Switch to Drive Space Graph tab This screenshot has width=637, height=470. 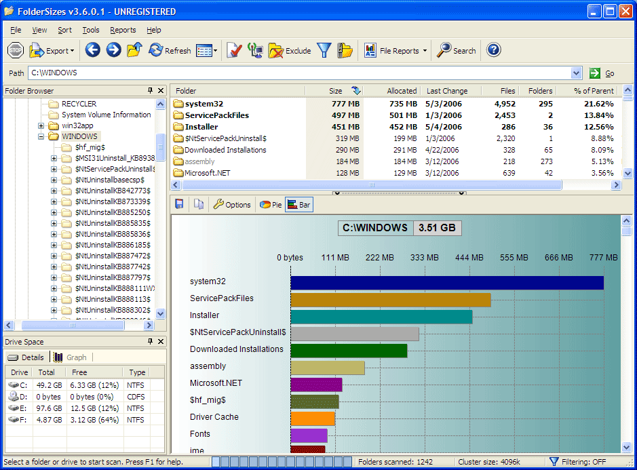[x=71, y=357]
